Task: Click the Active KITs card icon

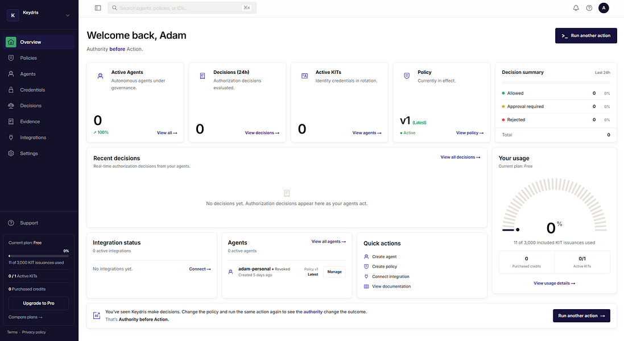Action: (x=304, y=76)
